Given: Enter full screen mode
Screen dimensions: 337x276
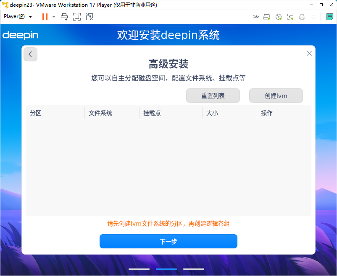Looking at the screenshot, I should point(76,17).
